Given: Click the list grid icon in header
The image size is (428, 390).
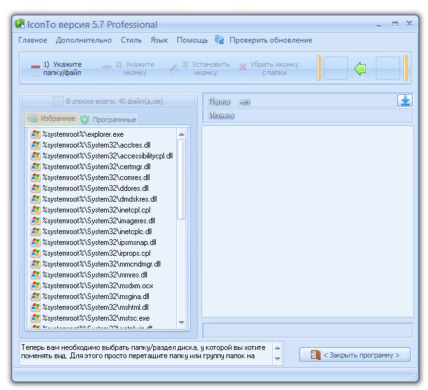Looking at the screenshot, I should click(x=58, y=101).
